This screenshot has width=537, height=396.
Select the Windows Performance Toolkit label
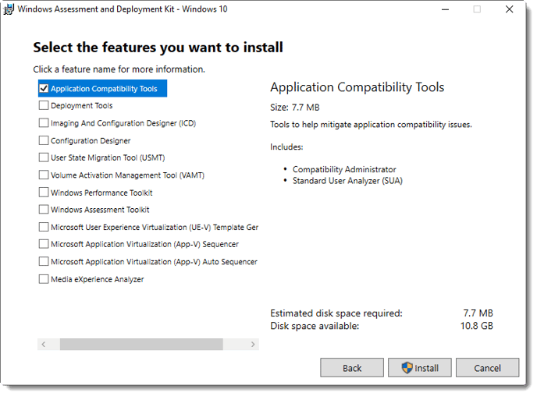(101, 193)
